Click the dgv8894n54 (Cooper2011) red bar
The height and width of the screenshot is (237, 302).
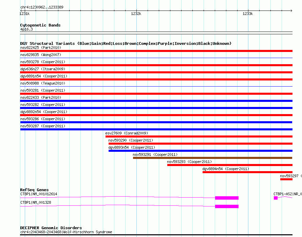point(247,172)
